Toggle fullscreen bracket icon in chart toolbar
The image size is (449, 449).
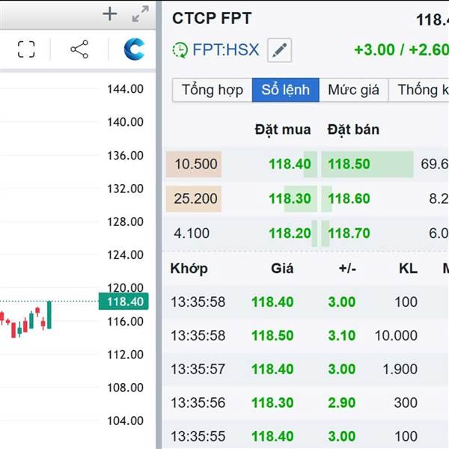26,49
